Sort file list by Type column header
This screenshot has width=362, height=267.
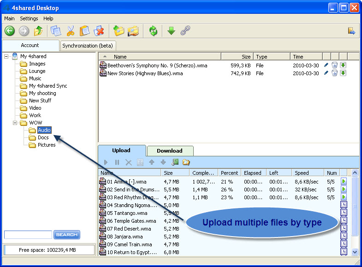[x=272, y=57]
